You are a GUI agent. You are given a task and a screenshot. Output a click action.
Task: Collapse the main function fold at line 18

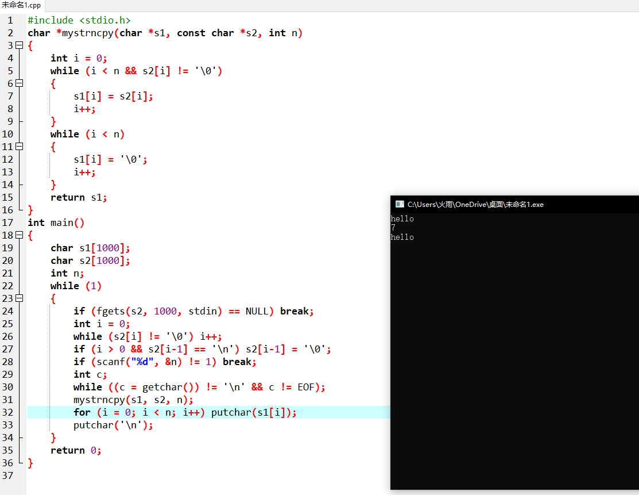(19, 235)
